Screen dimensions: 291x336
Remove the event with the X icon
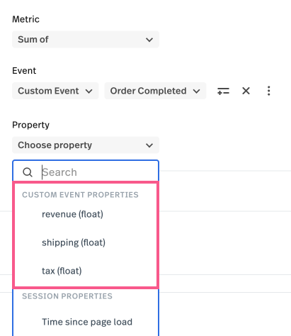(246, 91)
